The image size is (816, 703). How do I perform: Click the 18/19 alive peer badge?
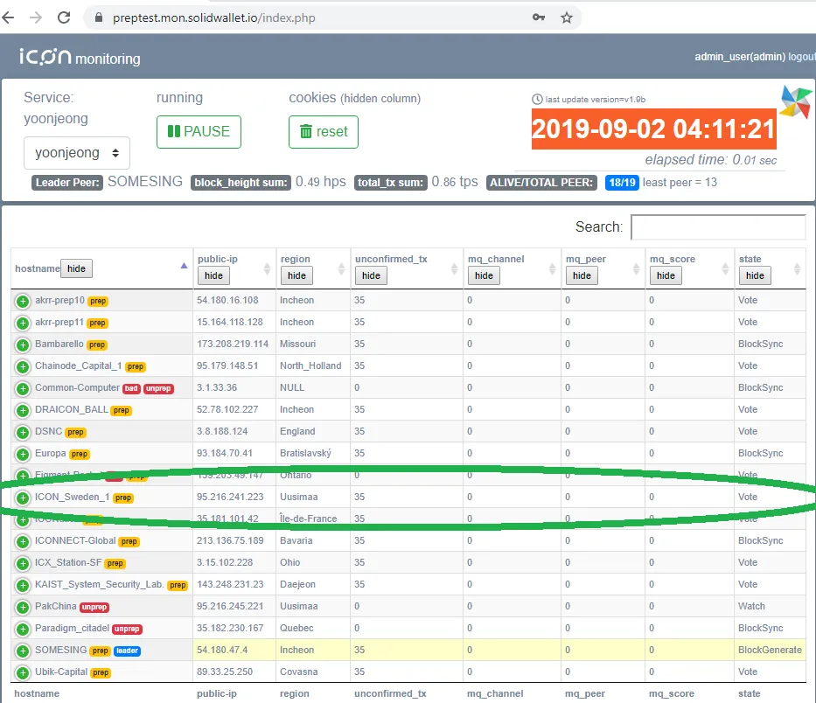(x=622, y=183)
